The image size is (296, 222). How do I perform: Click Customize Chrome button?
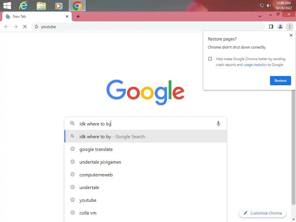point(262,213)
